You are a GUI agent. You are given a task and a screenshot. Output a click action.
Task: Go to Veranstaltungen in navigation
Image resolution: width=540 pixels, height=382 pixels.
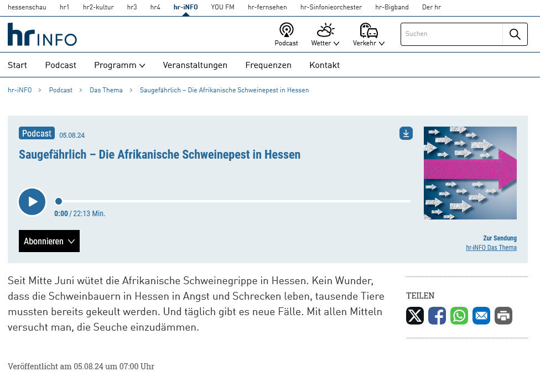click(x=195, y=65)
